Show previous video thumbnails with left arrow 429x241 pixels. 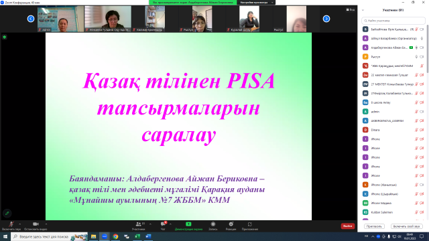coord(31,19)
